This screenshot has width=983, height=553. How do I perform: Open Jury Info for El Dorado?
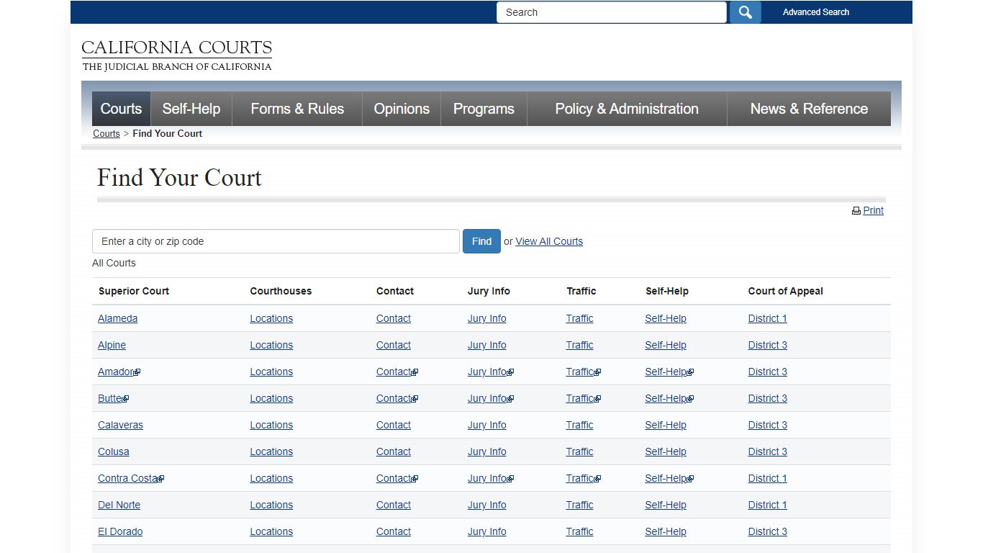(x=487, y=531)
